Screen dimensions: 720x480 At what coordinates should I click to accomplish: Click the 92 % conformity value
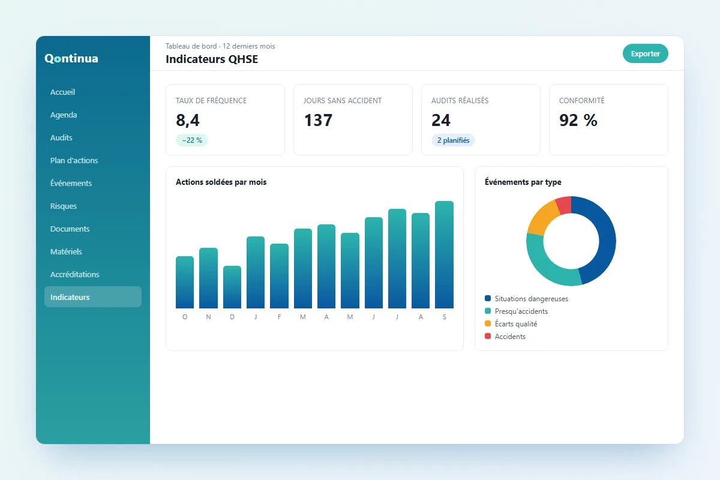(x=578, y=120)
